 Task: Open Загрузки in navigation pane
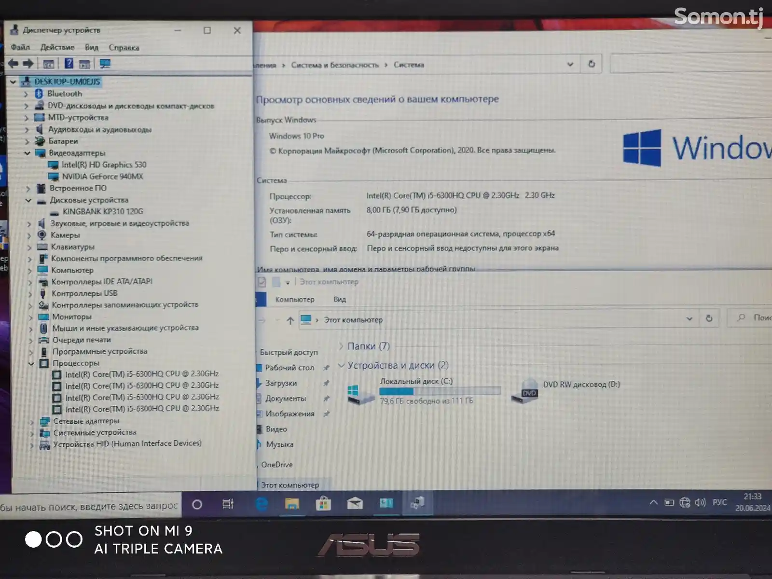[x=281, y=383]
